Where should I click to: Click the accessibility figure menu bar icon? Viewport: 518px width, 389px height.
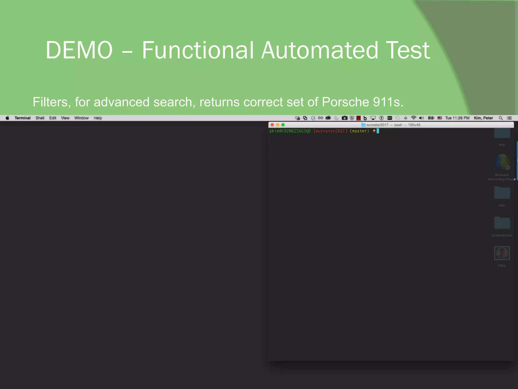(x=381, y=118)
